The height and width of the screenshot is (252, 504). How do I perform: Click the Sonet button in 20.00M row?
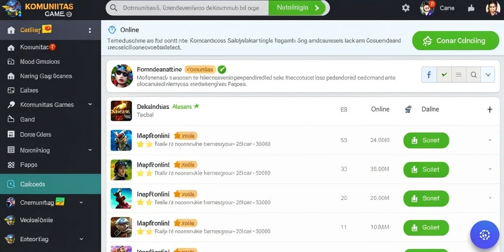click(426, 198)
